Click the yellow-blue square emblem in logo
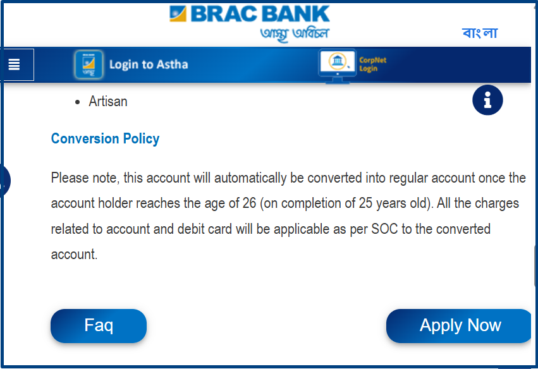538x369 pixels. coord(178,15)
